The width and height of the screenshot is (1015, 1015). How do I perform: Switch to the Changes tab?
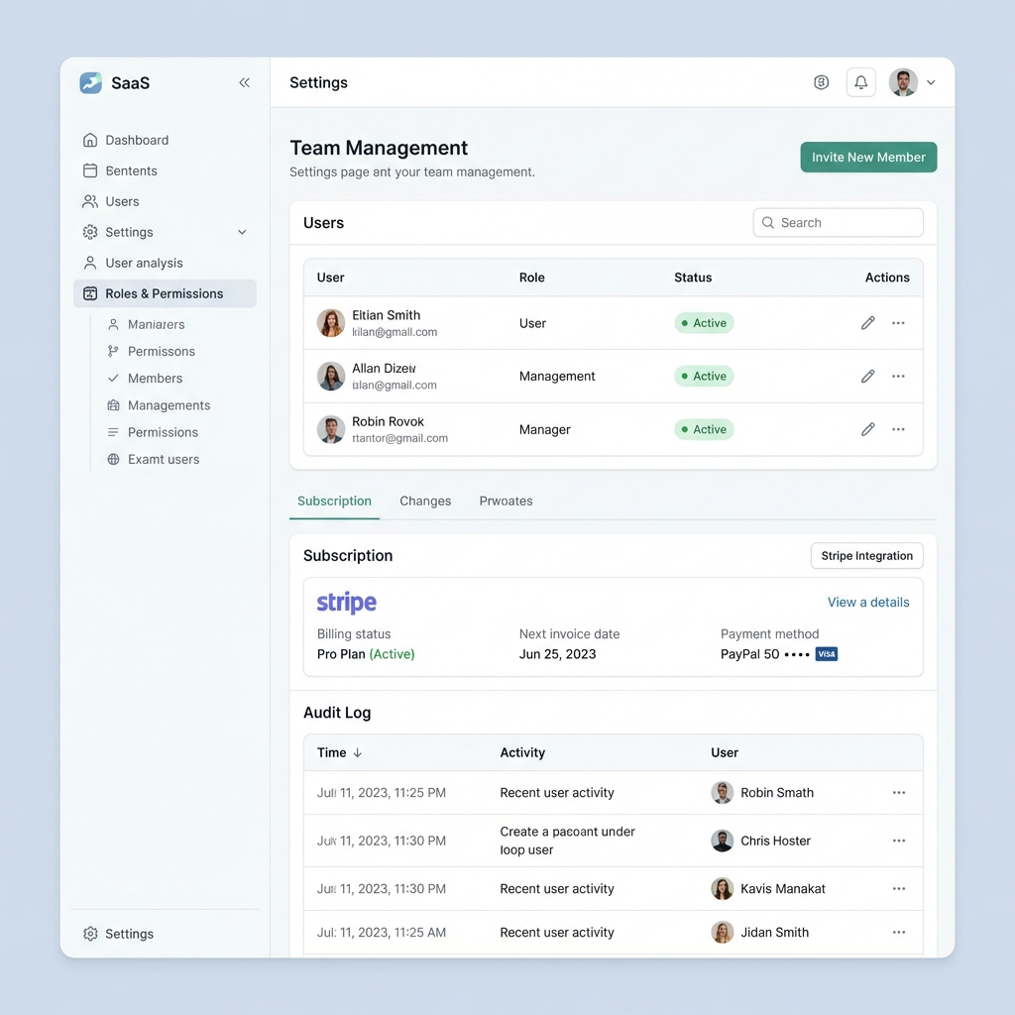pyautogui.click(x=425, y=501)
